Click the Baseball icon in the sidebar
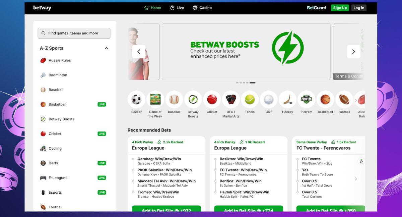The height and width of the screenshot is (217, 402). coord(43,90)
